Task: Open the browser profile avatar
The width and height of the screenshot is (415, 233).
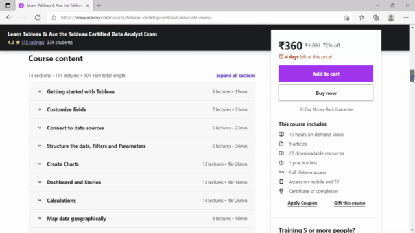Action: pos(391,17)
